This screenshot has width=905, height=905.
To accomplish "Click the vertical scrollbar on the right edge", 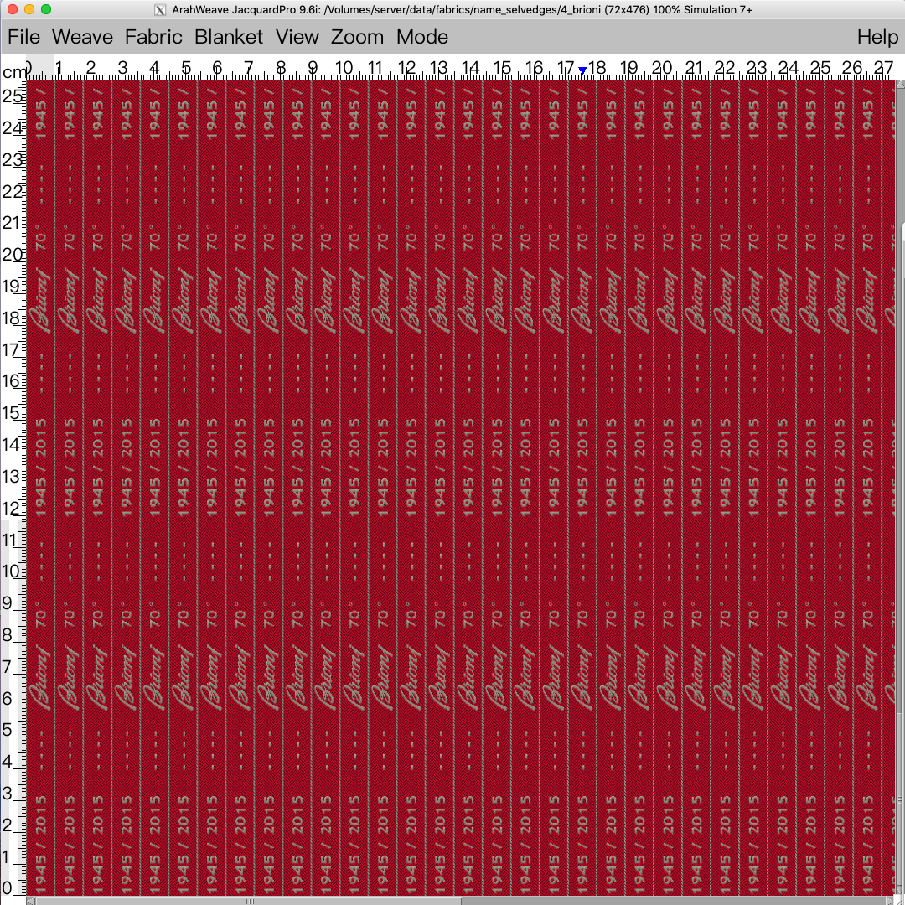I will [x=900, y=487].
